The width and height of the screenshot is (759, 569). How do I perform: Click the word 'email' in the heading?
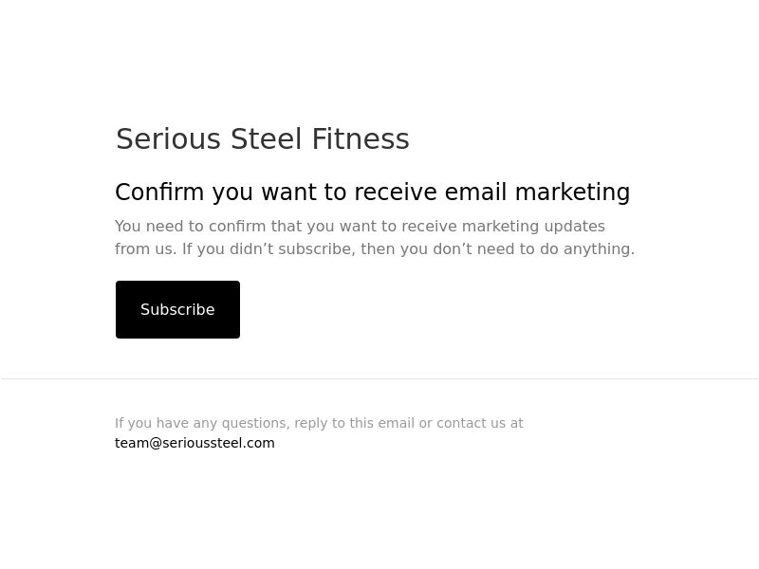point(475,193)
